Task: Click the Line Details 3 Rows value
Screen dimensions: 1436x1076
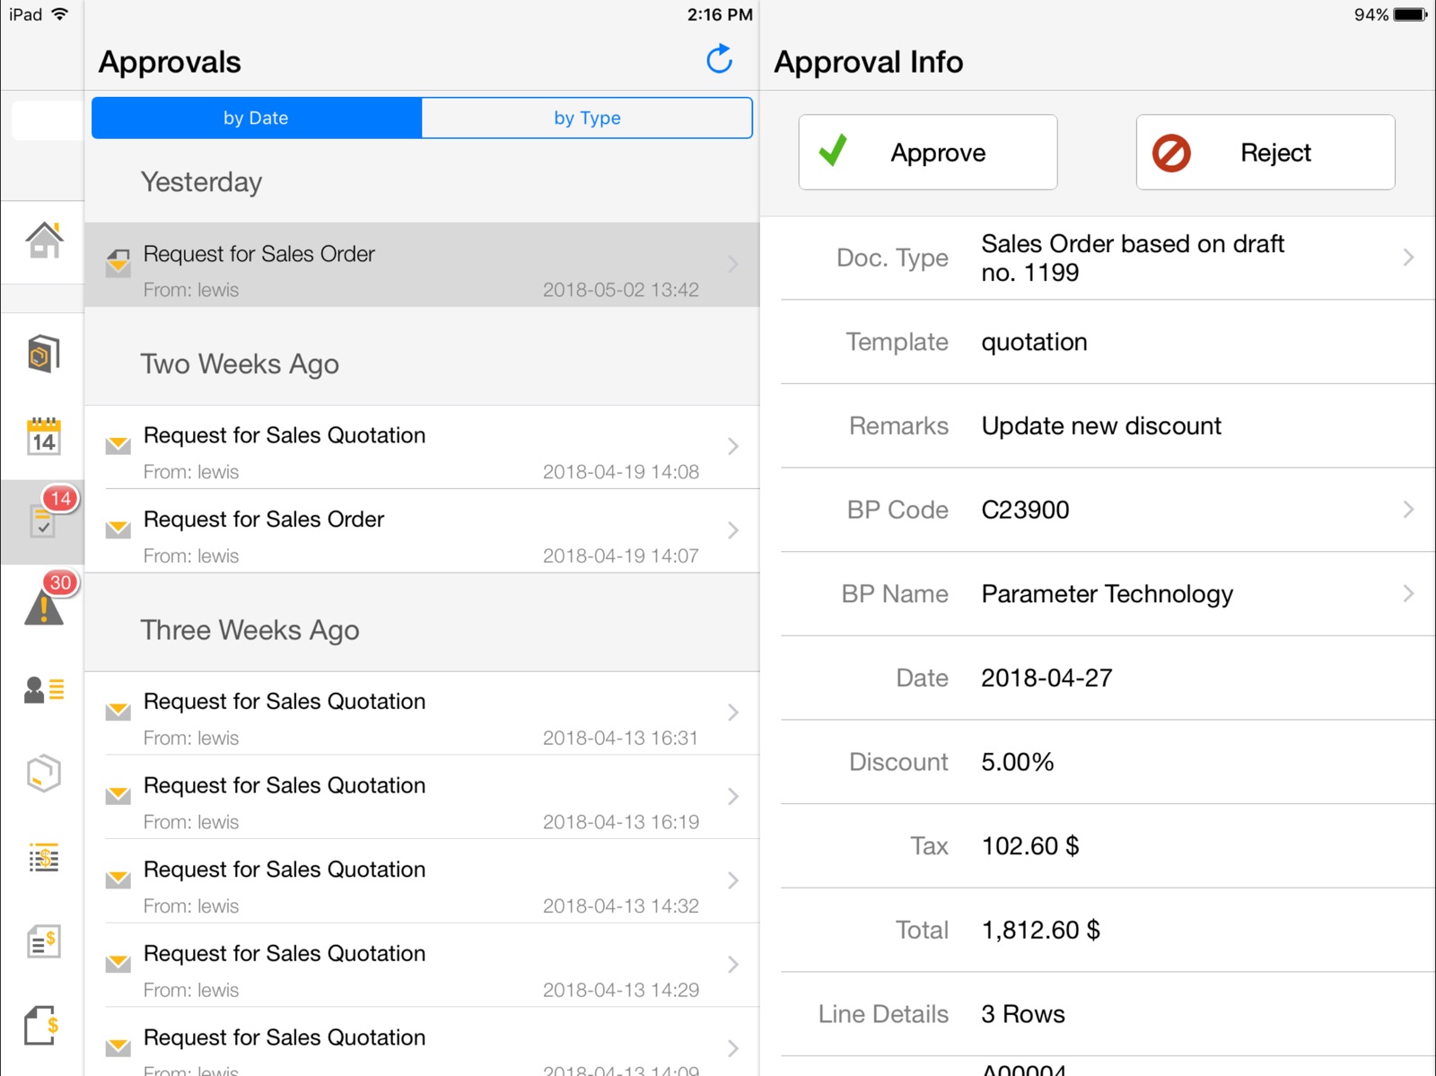Action: 1023,1014
